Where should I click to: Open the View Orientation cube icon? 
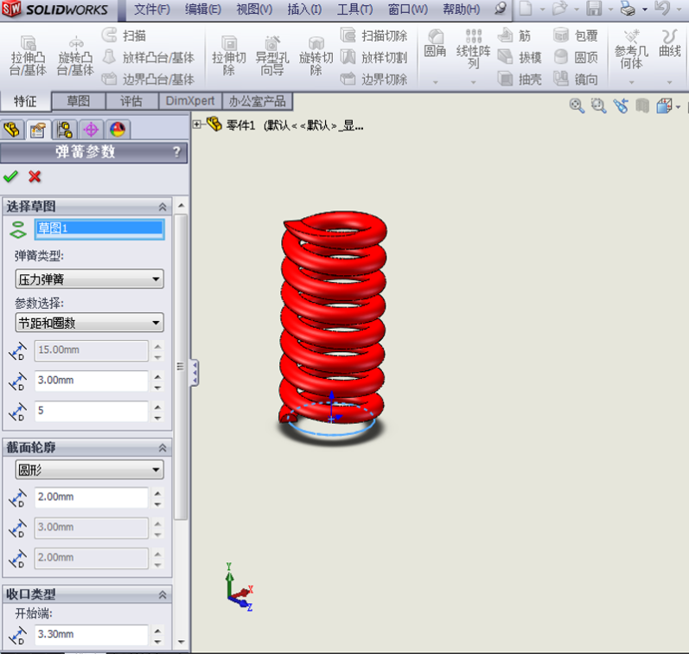pyautogui.click(x=664, y=106)
